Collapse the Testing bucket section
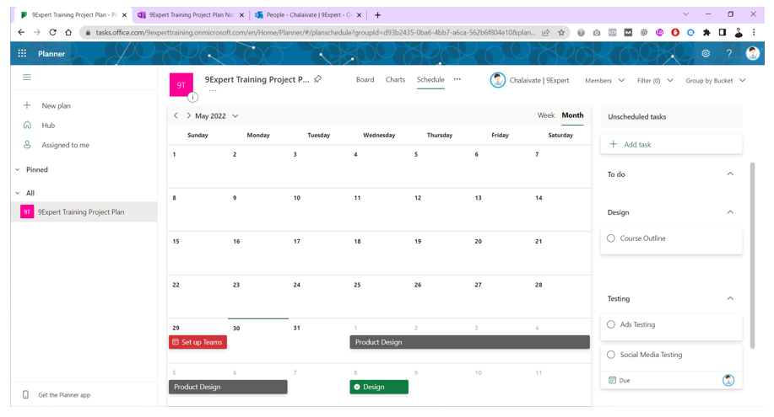 [730, 298]
